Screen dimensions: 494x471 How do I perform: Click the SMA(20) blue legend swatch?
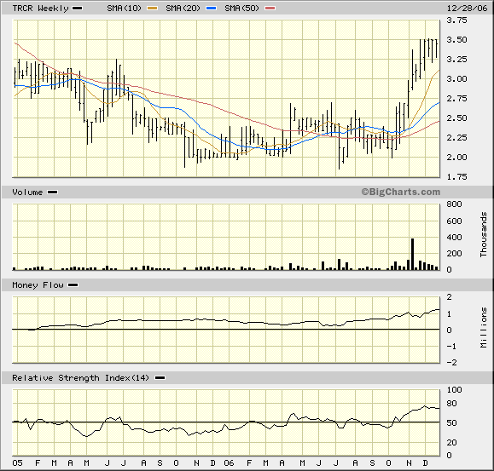(x=212, y=9)
